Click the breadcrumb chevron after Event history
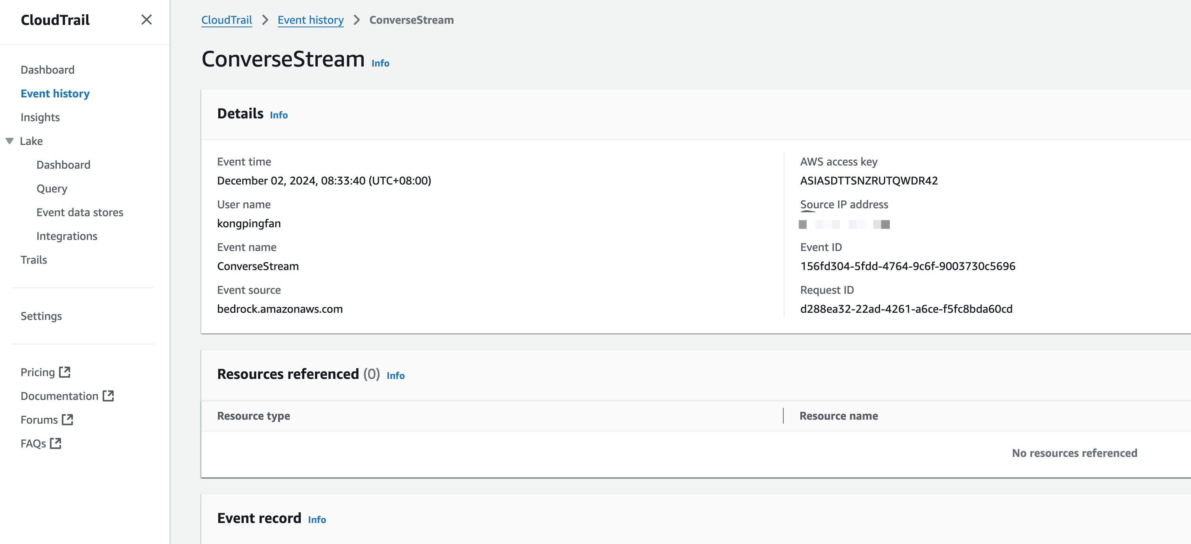The image size is (1191, 544). click(357, 20)
